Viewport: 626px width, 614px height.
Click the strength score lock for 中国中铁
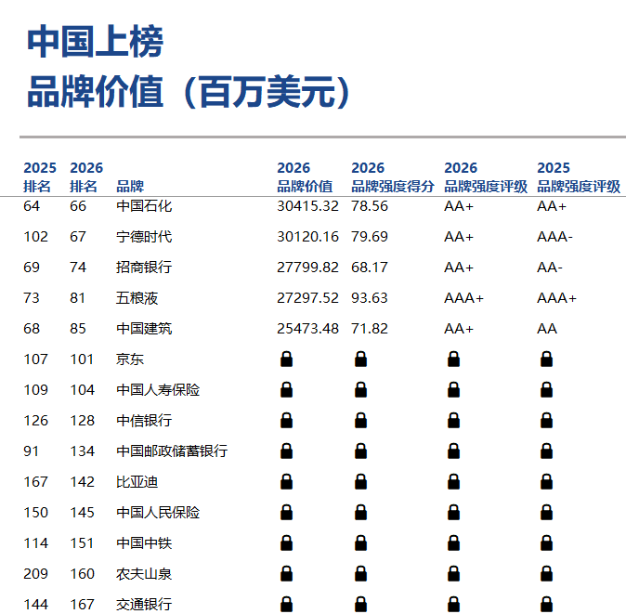point(360,542)
